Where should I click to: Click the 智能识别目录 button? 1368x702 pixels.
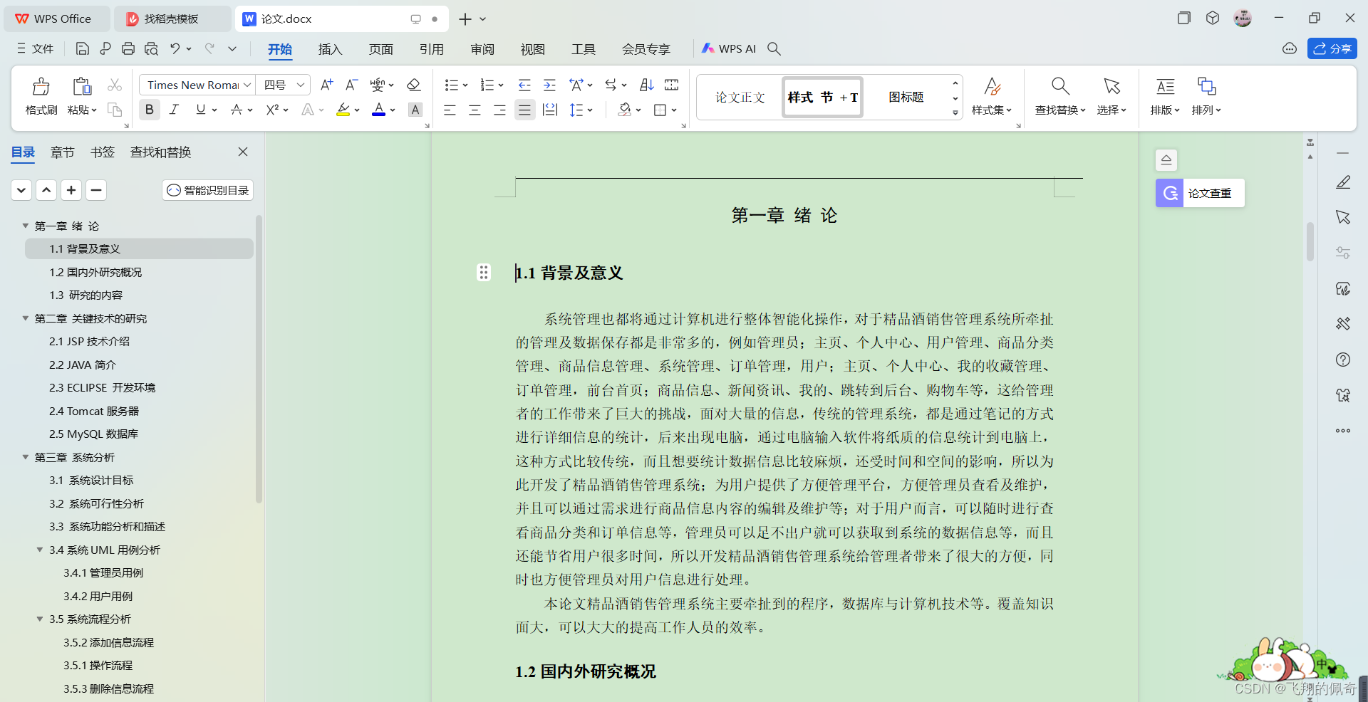click(207, 190)
